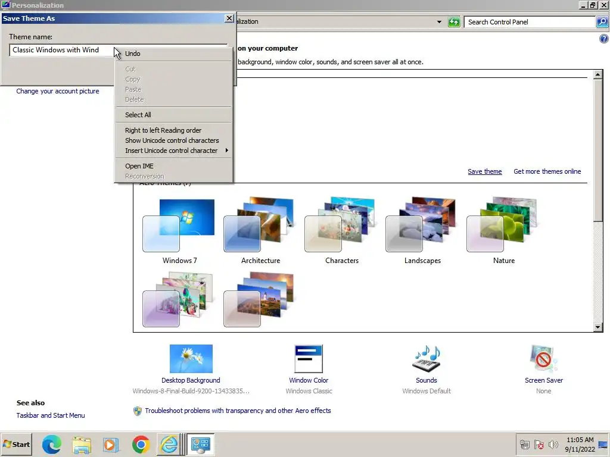610x457 pixels.
Task: Click the Desktop Background link text
Action: click(191, 380)
